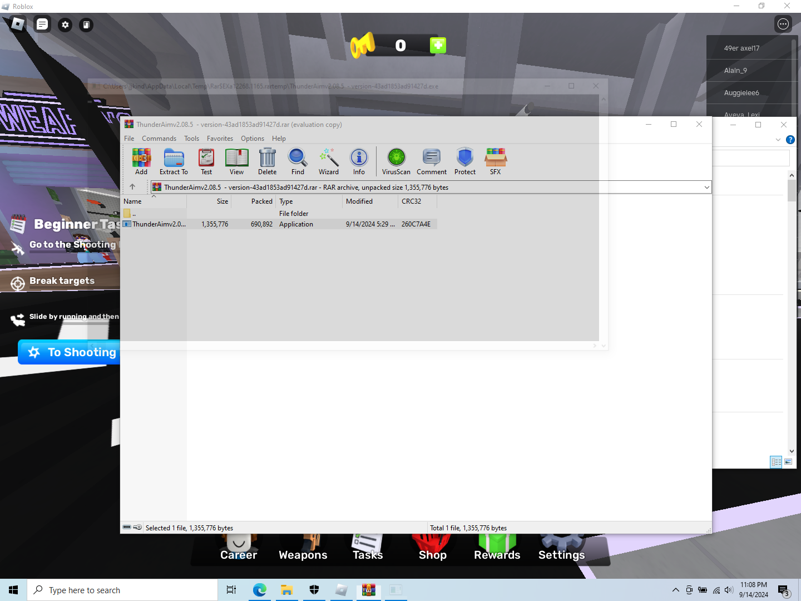801x601 pixels.
Task: Launch the Wizard wand icon
Action: (328, 161)
